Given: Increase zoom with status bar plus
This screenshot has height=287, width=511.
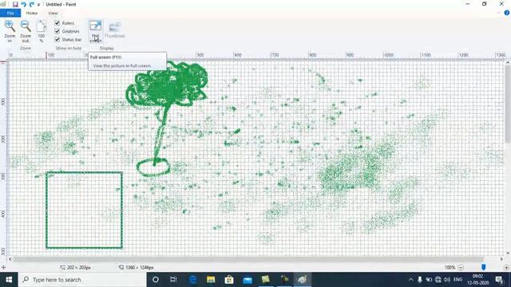Looking at the screenshot, I should [506, 268].
